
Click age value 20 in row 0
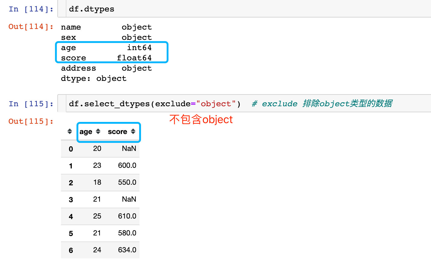point(97,148)
